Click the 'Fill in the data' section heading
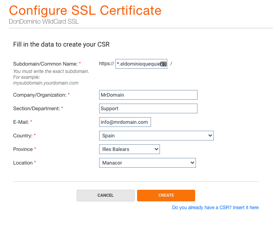 [61, 45]
